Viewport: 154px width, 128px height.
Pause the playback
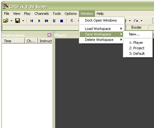[54, 21]
